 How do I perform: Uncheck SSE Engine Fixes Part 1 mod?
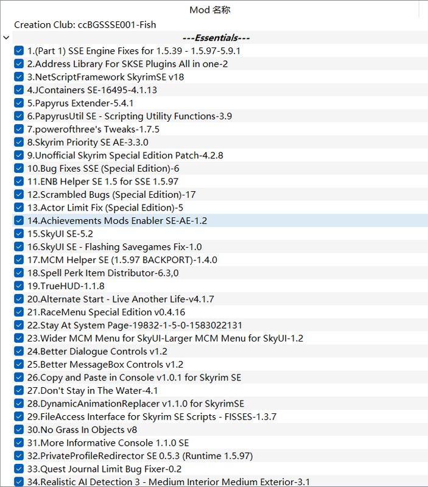point(19,51)
